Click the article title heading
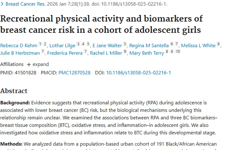225x150 pixels. (x=101, y=24)
